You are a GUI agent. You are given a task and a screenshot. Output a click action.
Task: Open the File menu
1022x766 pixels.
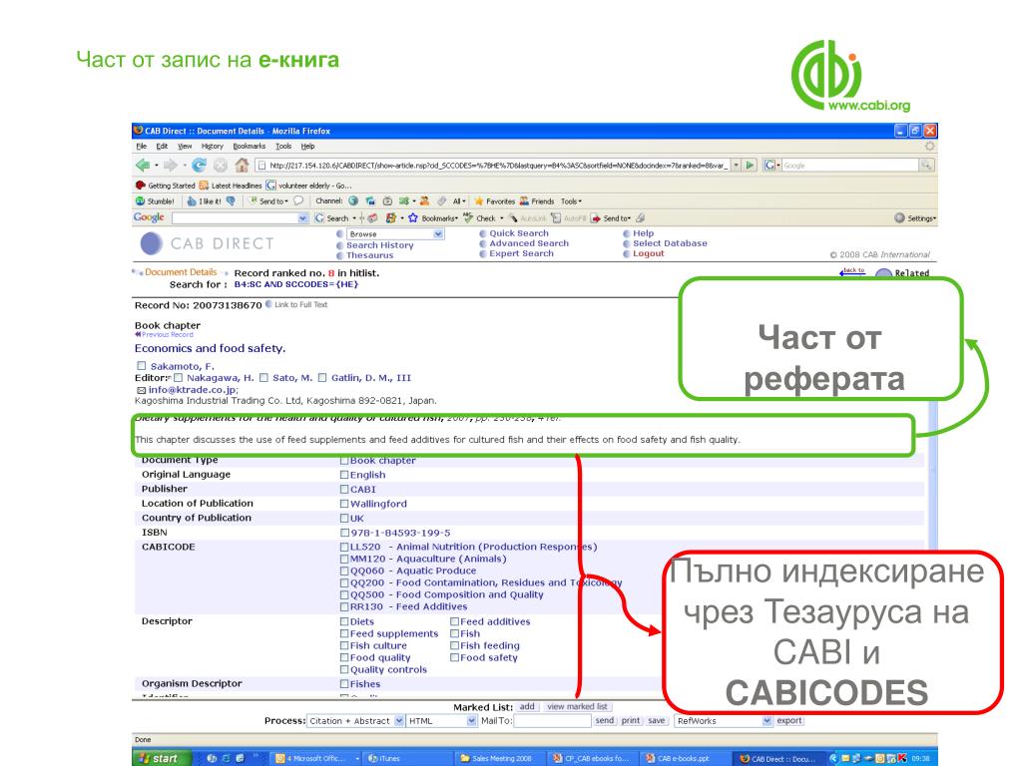(x=142, y=147)
